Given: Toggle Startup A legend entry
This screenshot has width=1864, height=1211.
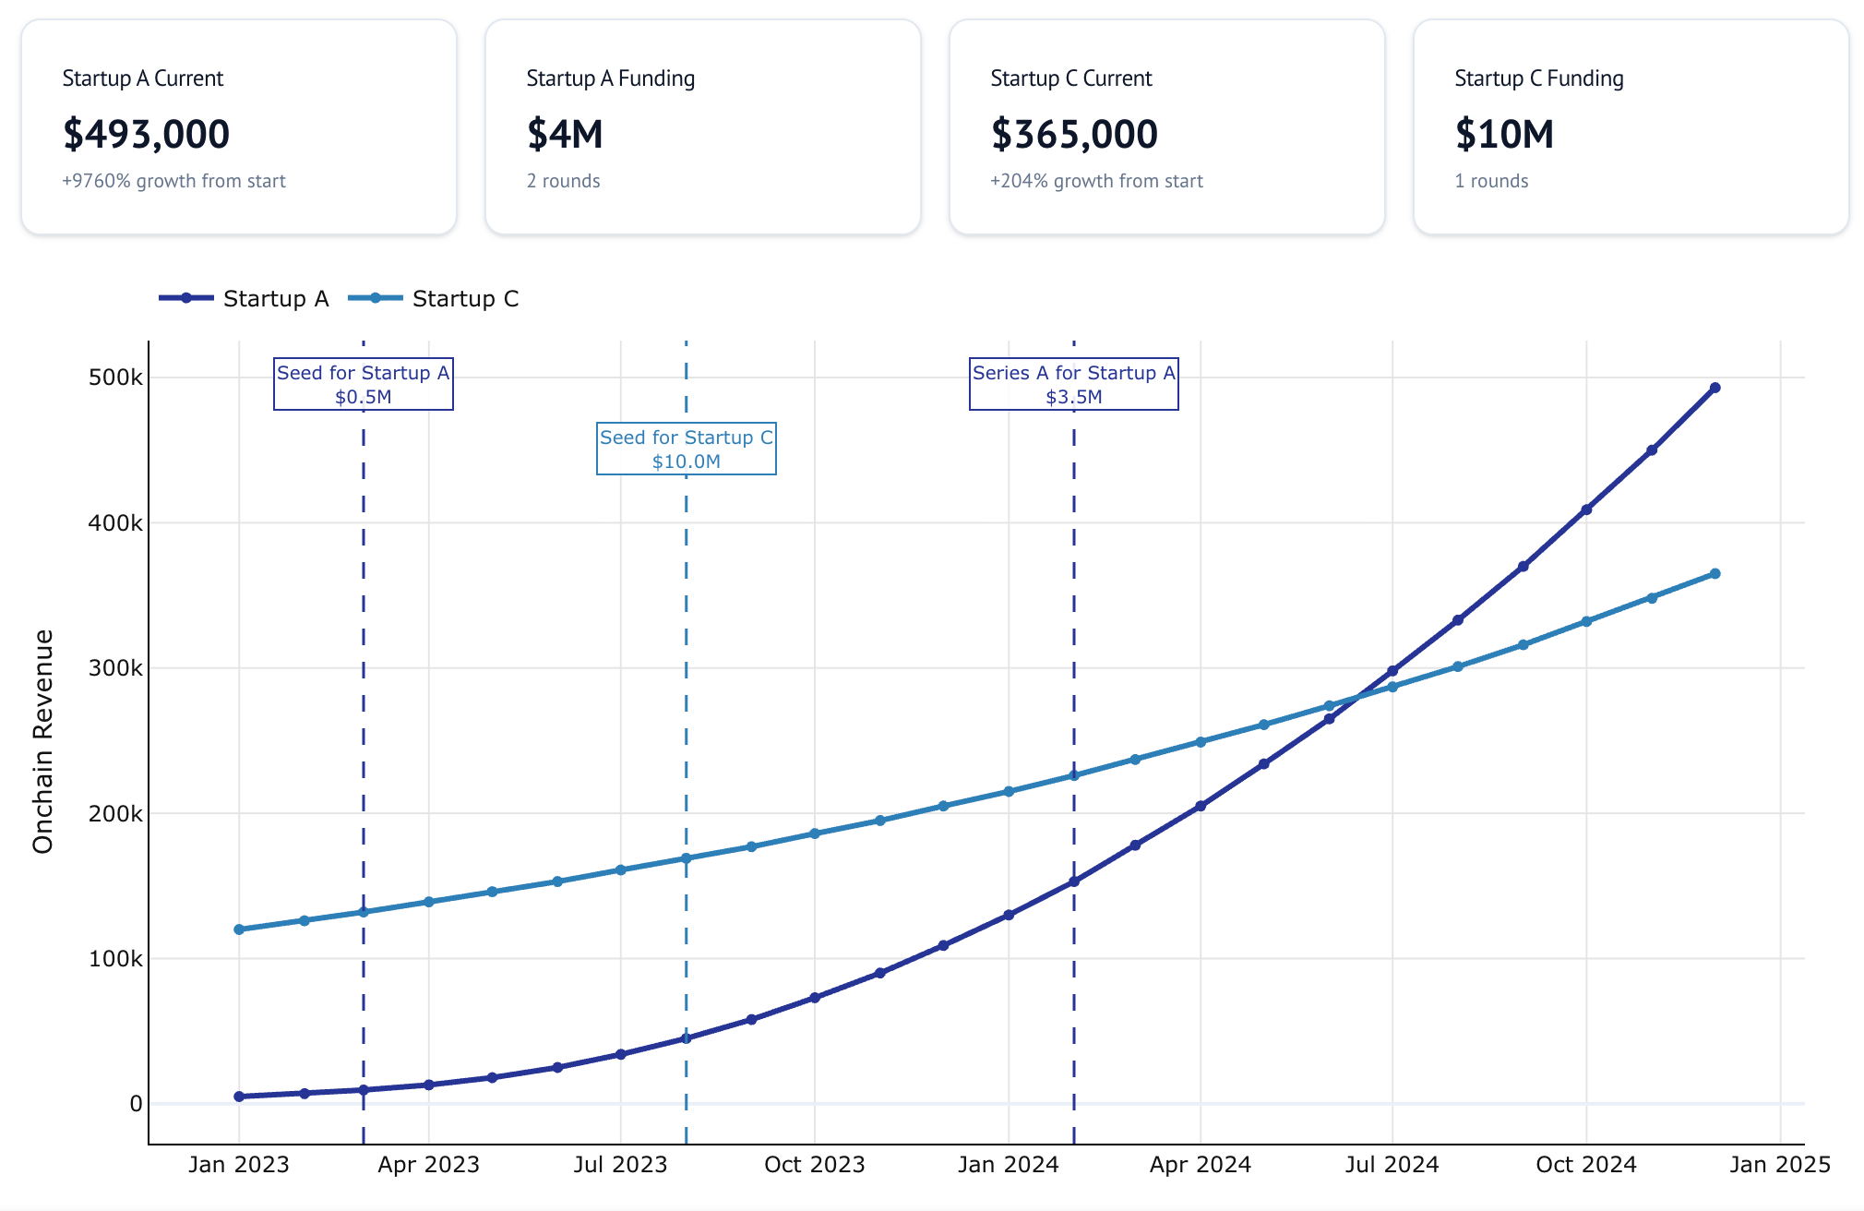Looking at the screenshot, I should 275,299.
